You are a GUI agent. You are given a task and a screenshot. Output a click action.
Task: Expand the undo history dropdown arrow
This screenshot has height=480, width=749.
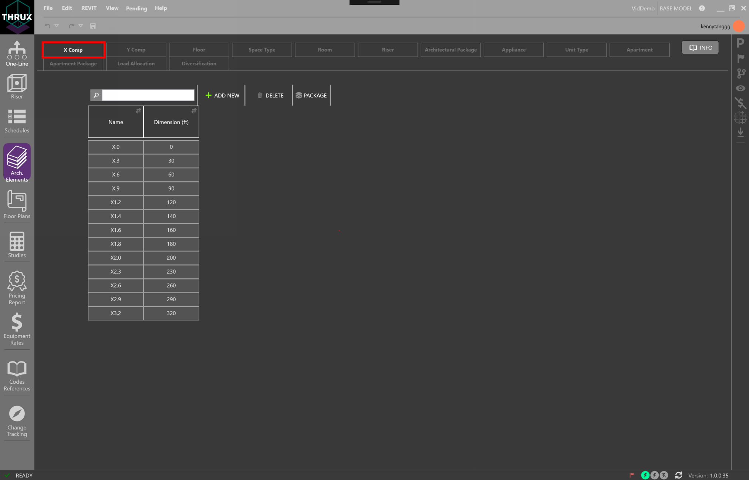57,26
